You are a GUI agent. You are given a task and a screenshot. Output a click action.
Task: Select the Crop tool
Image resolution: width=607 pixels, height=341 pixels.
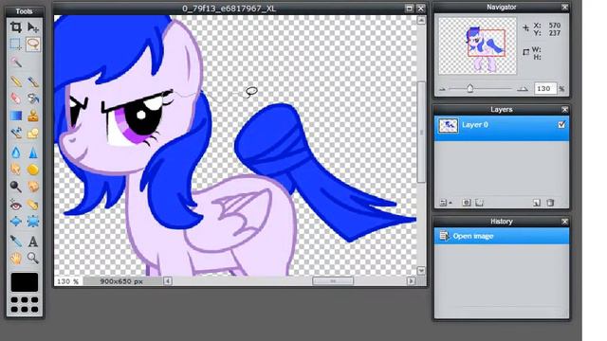(x=16, y=27)
